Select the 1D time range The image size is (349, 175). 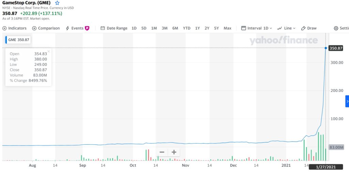pyautogui.click(x=134, y=28)
